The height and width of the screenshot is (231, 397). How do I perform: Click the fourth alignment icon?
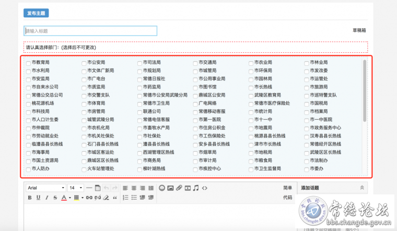click(x=151, y=188)
